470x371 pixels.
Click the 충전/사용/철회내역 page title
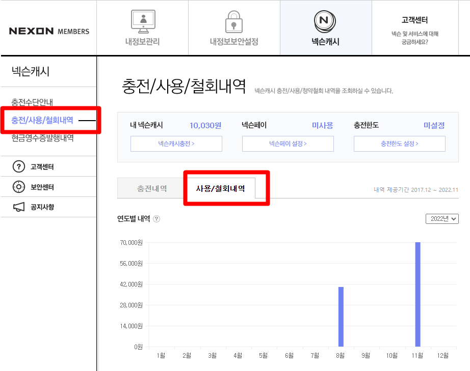[184, 86]
